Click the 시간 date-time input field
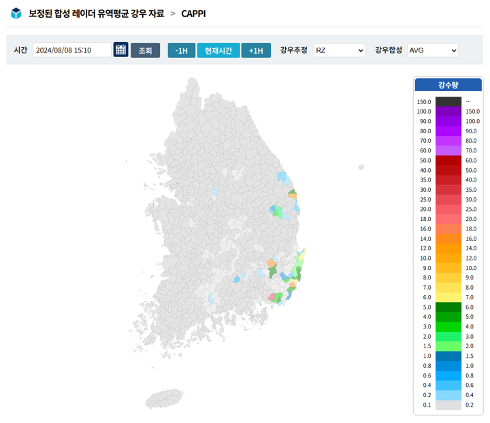Screen dimensions: 490x423 pyautogui.click(x=71, y=50)
